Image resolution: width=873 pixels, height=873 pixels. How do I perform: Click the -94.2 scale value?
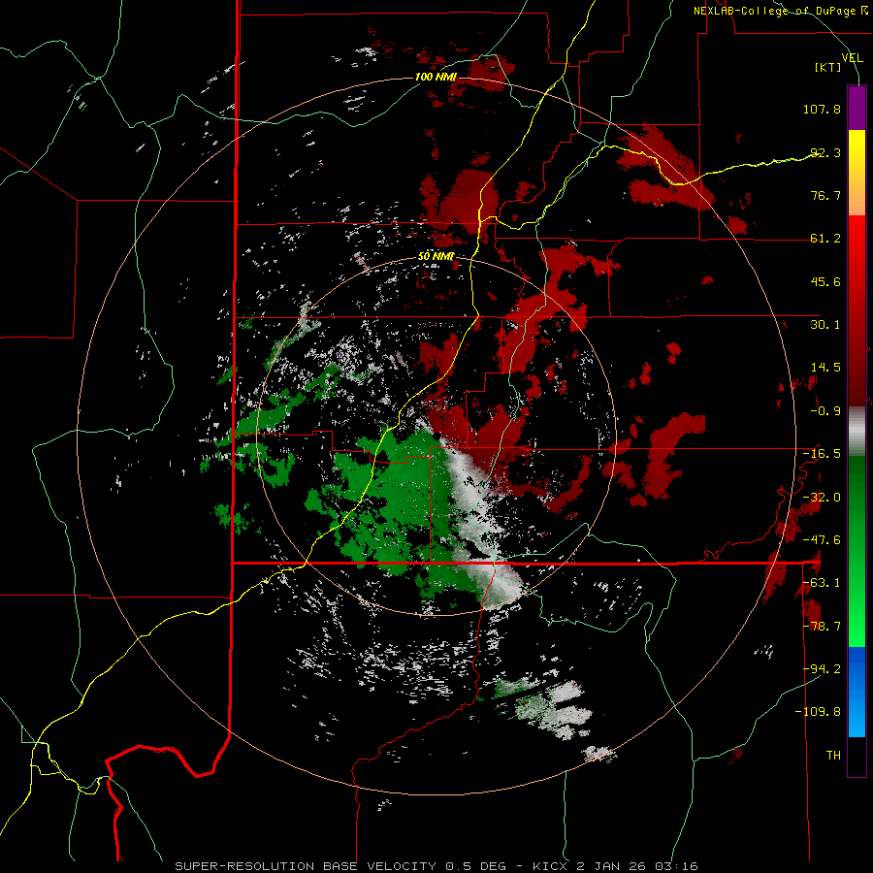822,669
